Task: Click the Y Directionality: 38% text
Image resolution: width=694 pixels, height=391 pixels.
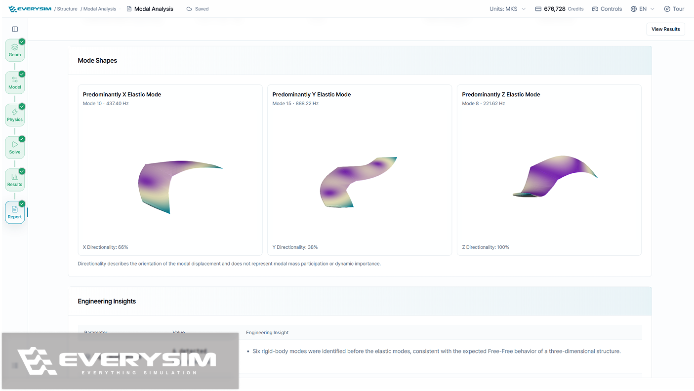Action: tap(295, 247)
